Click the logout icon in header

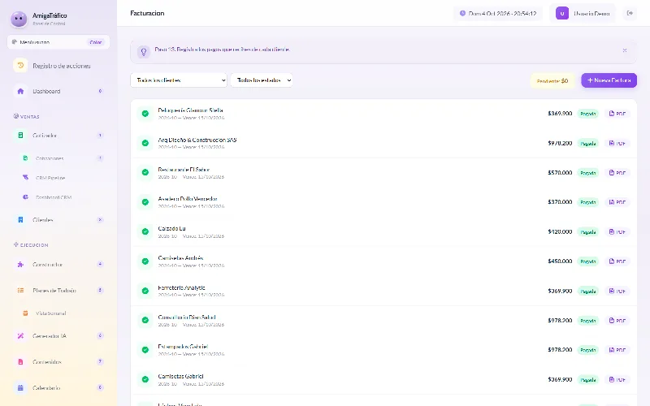pos(630,13)
